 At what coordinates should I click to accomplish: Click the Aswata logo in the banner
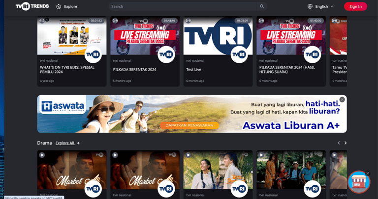[63, 106]
